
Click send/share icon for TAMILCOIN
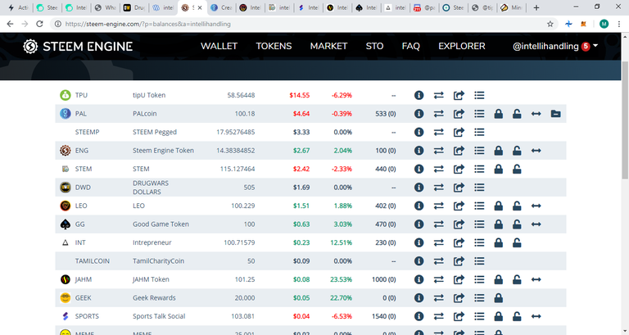pyautogui.click(x=459, y=261)
